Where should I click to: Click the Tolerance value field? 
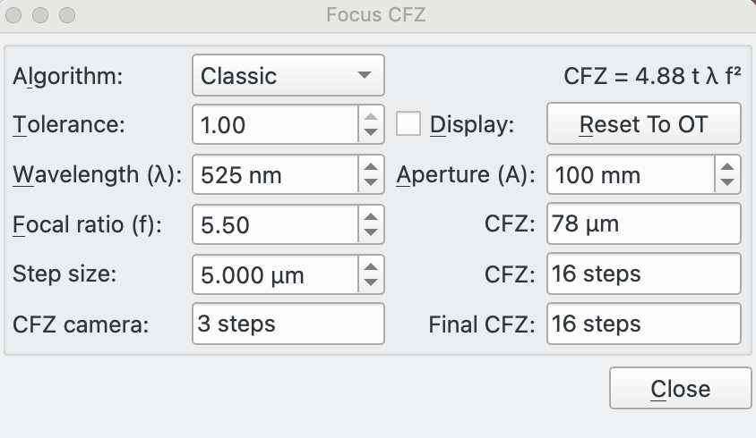tap(274, 124)
